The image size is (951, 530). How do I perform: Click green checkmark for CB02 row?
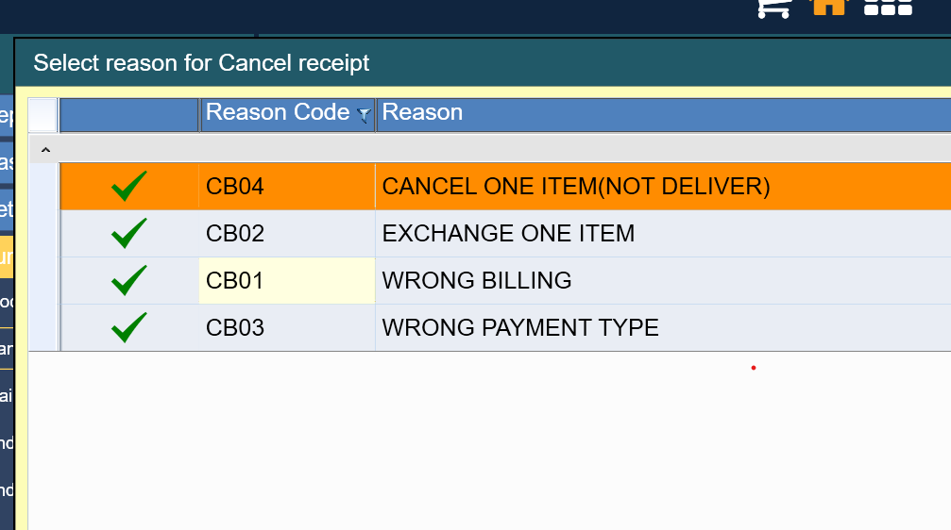[x=129, y=233]
